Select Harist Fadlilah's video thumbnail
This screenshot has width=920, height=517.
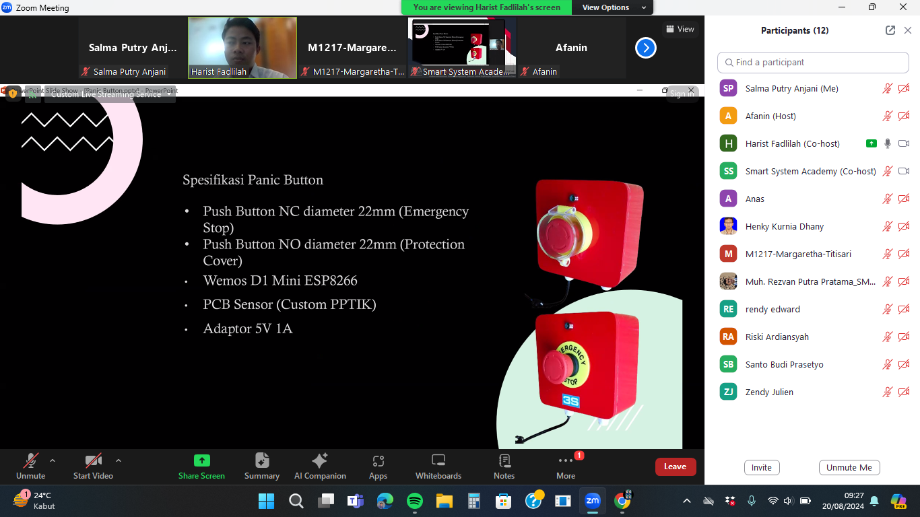pyautogui.click(x=242, y=48)
